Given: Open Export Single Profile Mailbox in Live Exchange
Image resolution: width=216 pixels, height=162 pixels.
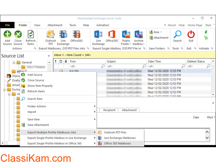Looking at the screenshot, I should point(58,138).
